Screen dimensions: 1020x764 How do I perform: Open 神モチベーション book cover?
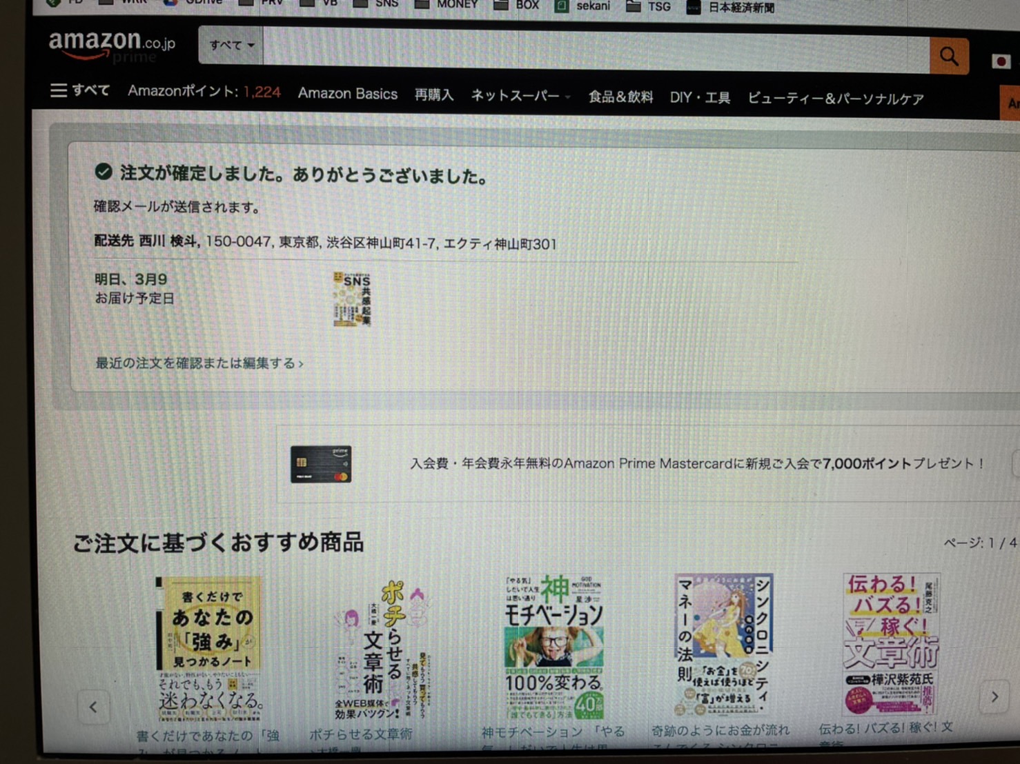click(554, 647)
